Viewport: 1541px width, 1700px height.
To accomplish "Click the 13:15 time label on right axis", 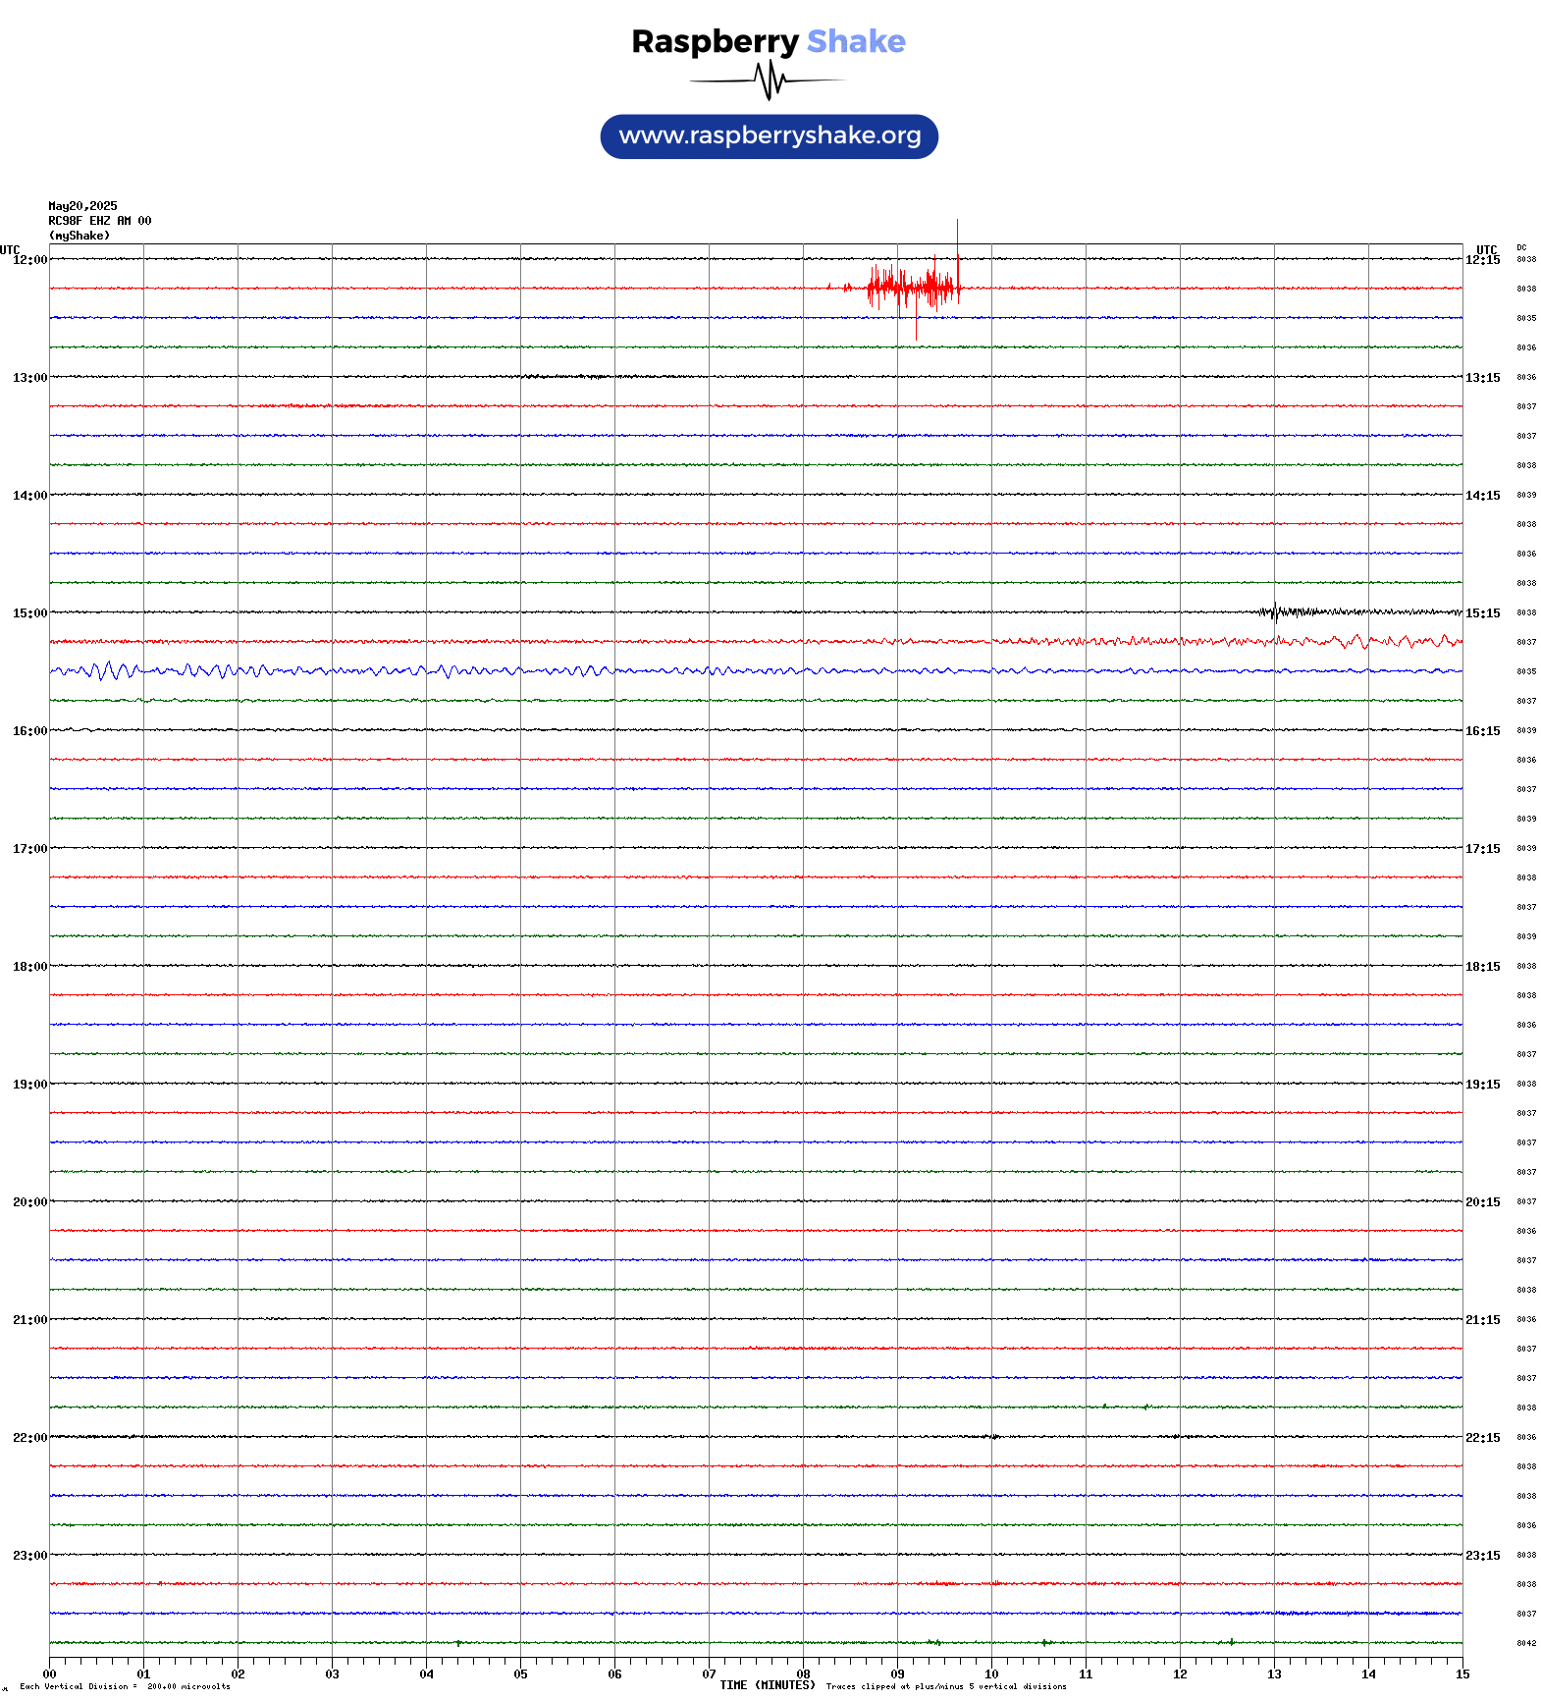I will [1482, 378].
